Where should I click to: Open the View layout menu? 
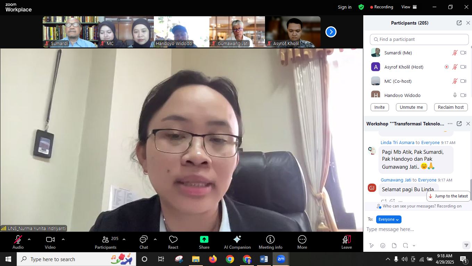(409, 7)
